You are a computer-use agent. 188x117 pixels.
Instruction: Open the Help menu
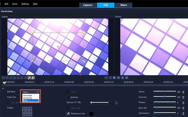35,4
